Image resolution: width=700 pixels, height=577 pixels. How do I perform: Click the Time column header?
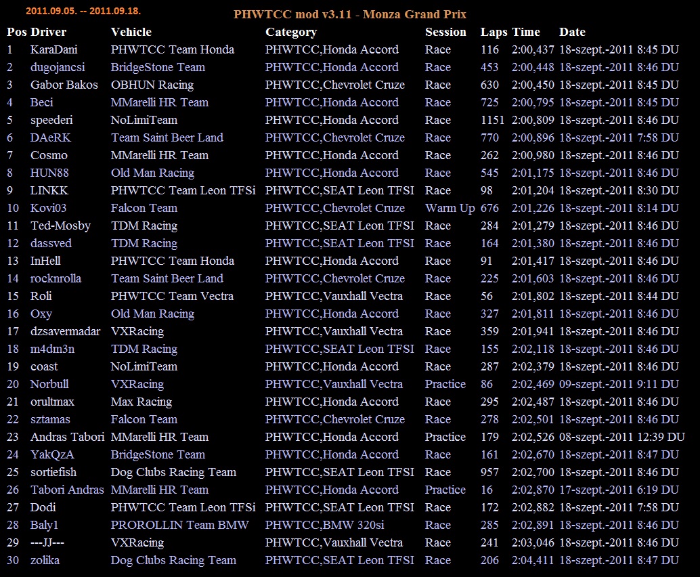[x=526, y=32]
